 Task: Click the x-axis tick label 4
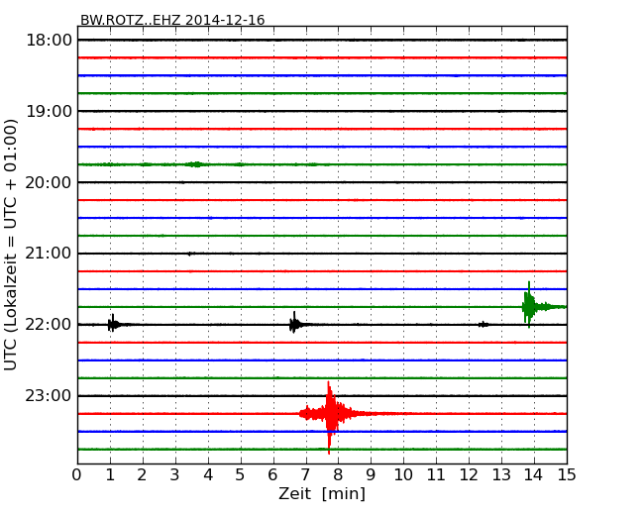pos(208,475)
